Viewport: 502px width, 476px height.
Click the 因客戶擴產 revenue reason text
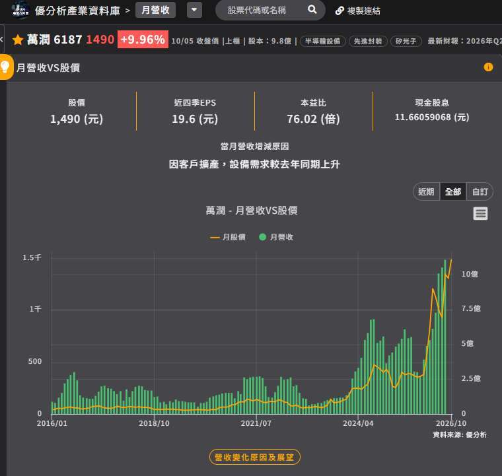(254, 164)
